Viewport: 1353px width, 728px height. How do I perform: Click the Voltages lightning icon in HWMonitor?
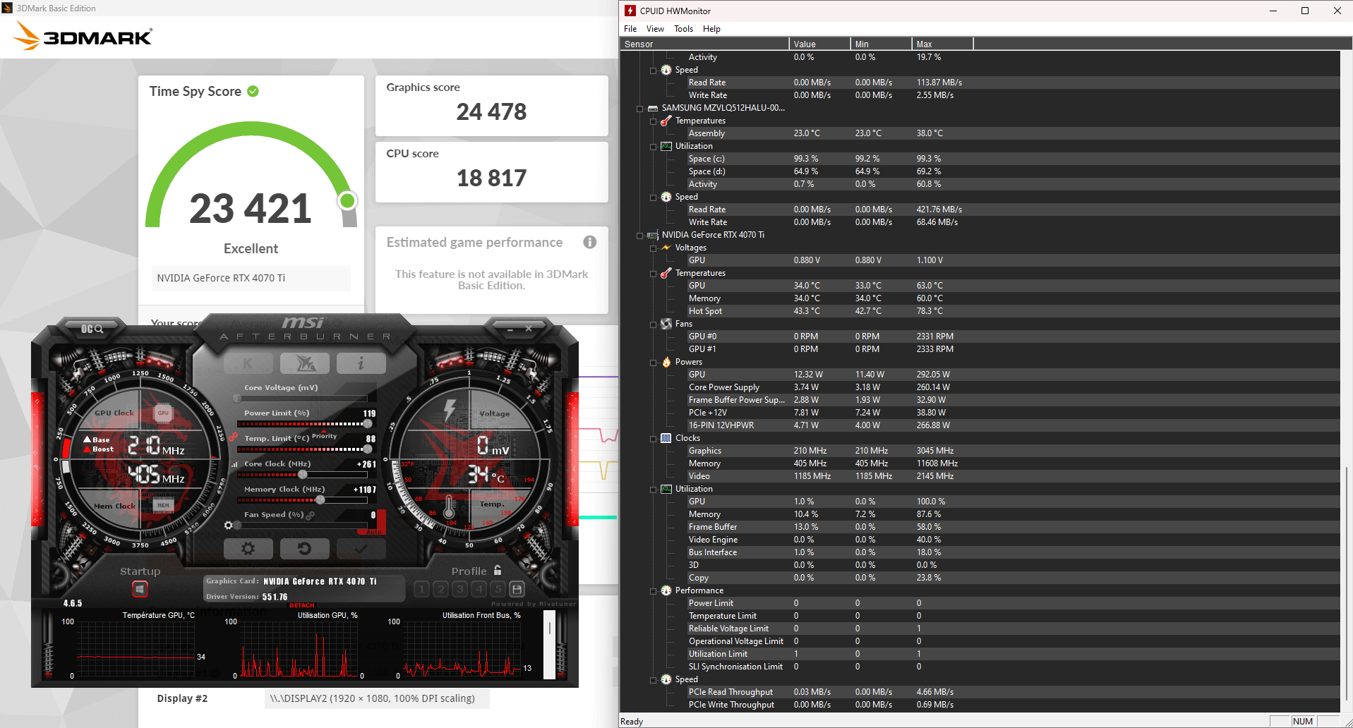pyautogui.click(x=666, y=248)
